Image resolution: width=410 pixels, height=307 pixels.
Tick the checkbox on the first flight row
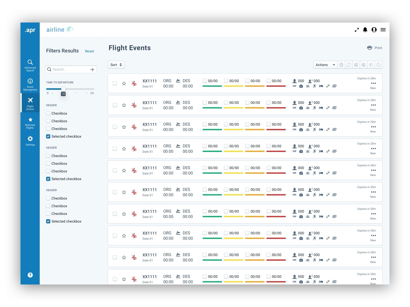coord(115,83)
